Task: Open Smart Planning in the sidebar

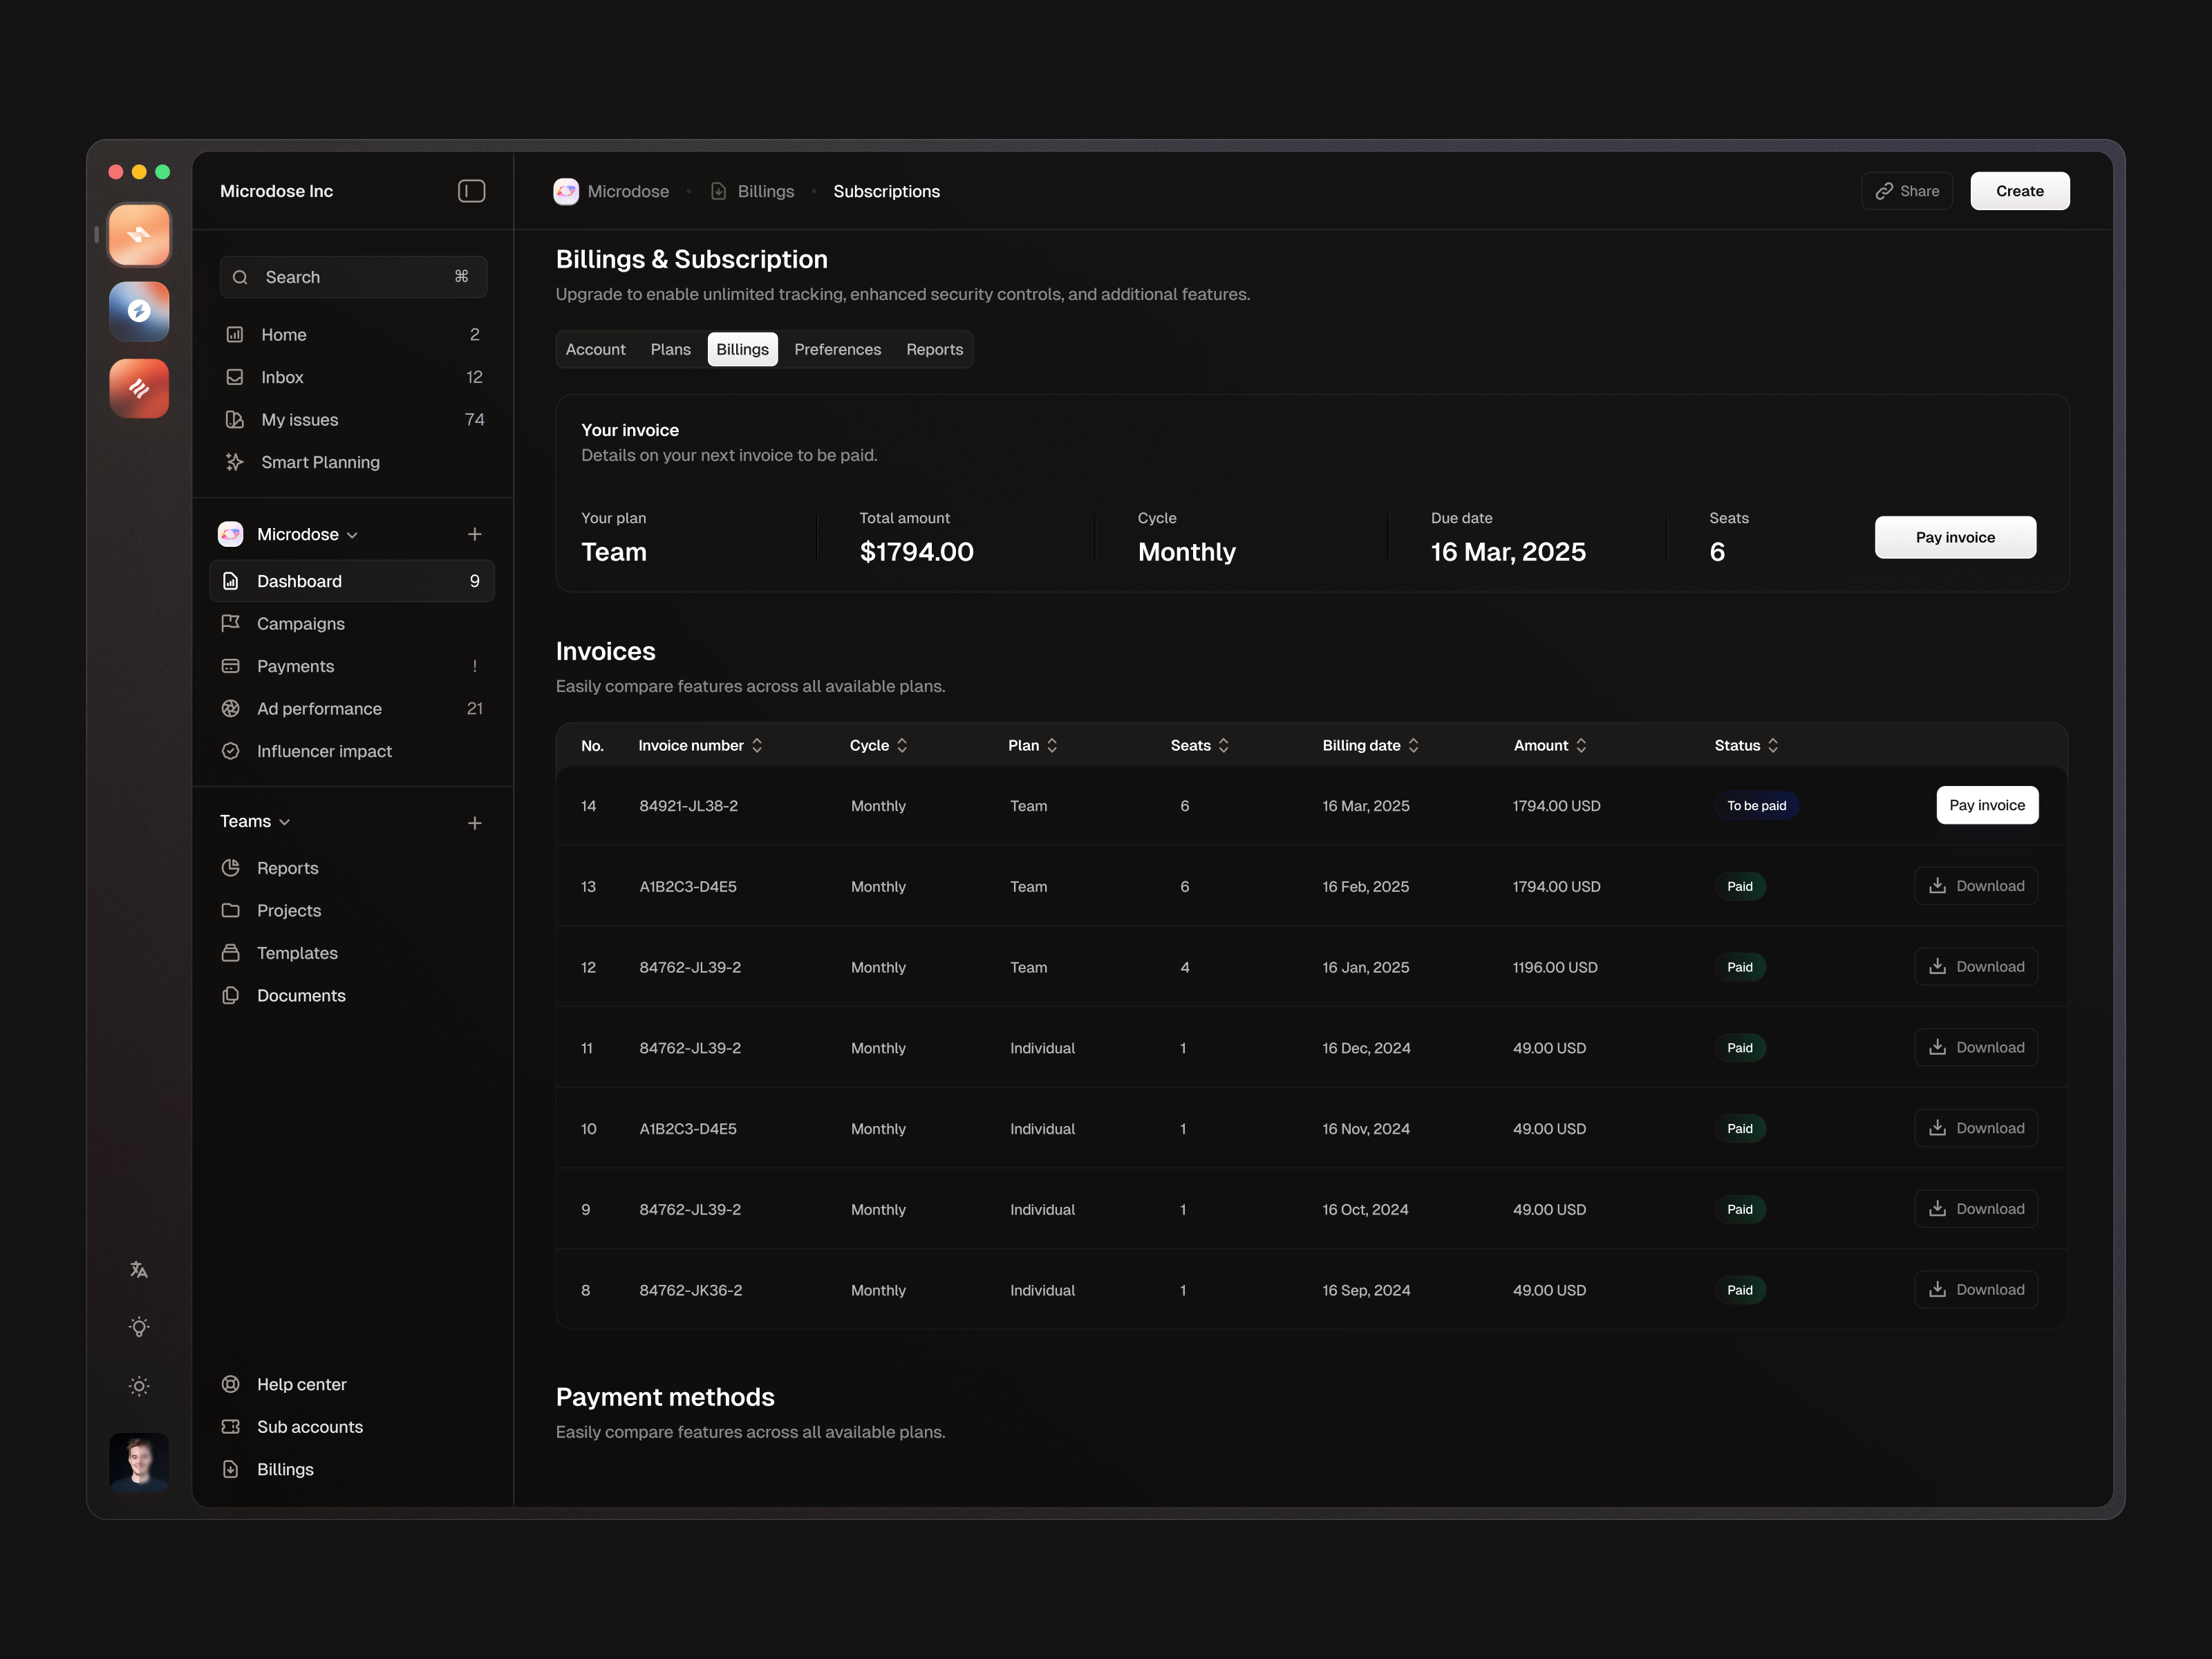Action: pos(353,462)
